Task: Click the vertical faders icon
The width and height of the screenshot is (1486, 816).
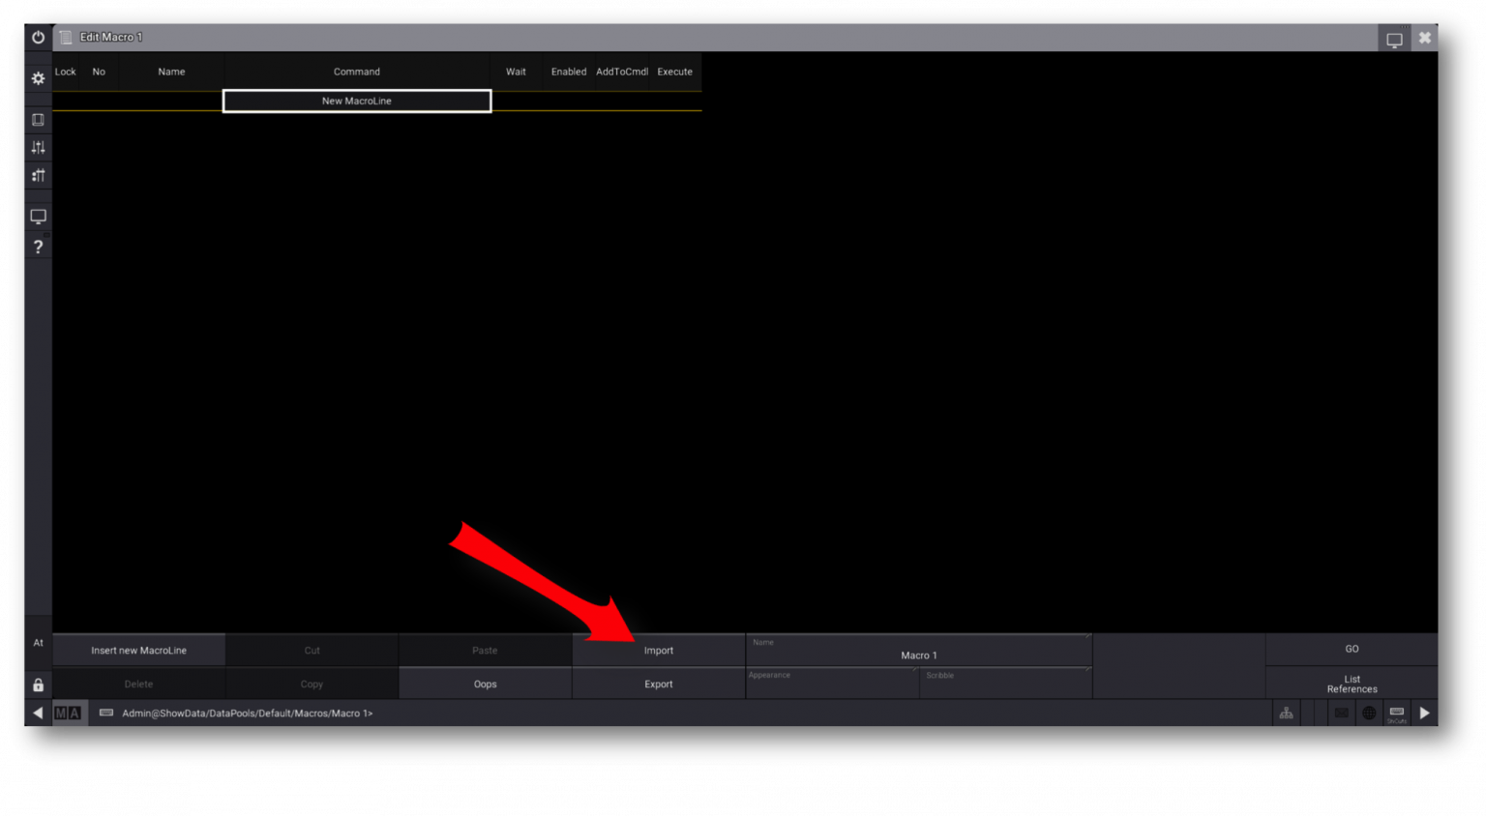Action: [38, 148]
